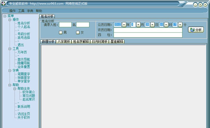Select 吉号选择 in the sidebar tree

click(24, 38)
